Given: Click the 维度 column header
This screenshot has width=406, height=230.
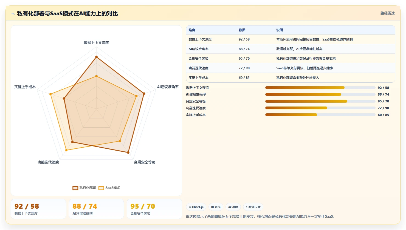Looking at the screenshot, I should point(192,30).
